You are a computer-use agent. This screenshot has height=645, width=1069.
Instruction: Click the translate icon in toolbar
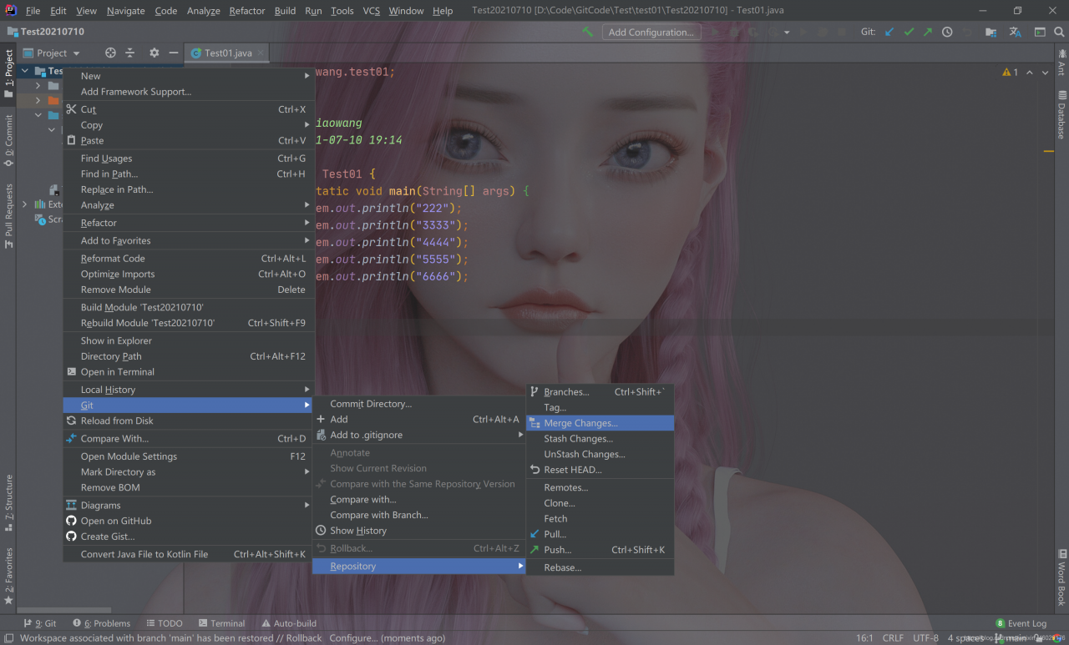1015,32
